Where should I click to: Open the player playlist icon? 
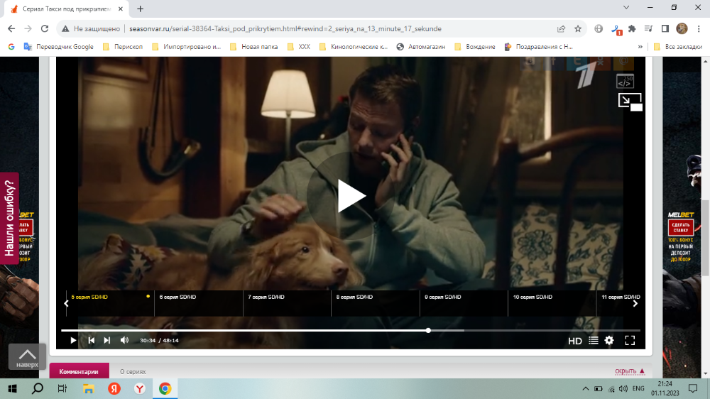click(x=593, y=340)
